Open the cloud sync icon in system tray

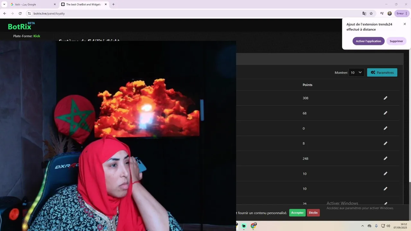tap(370, 226)
